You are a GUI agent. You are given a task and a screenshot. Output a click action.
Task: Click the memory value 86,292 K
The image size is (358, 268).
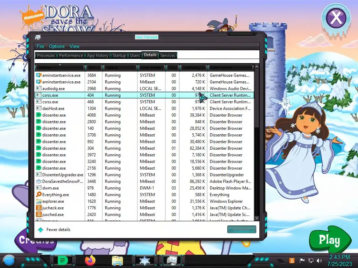point(197,181)
